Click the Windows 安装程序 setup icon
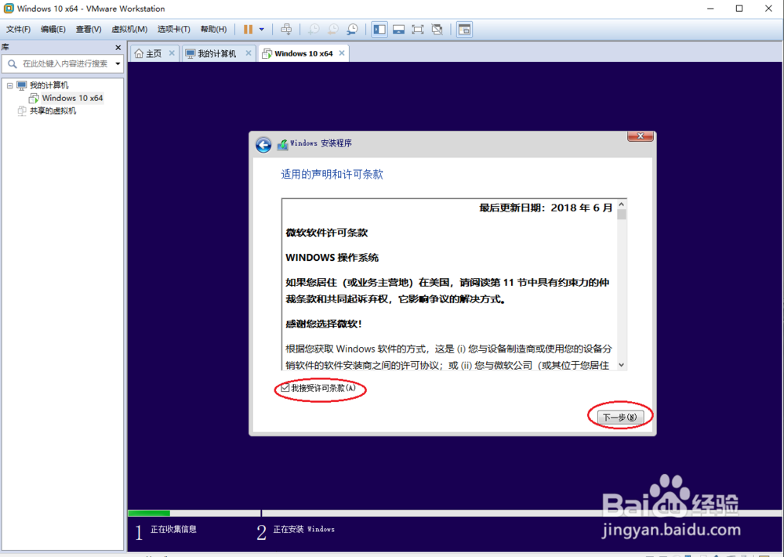 [282, 144]
